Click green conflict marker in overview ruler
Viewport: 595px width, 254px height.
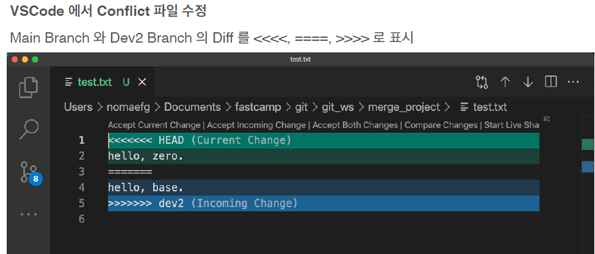click(x=588, y=144)
